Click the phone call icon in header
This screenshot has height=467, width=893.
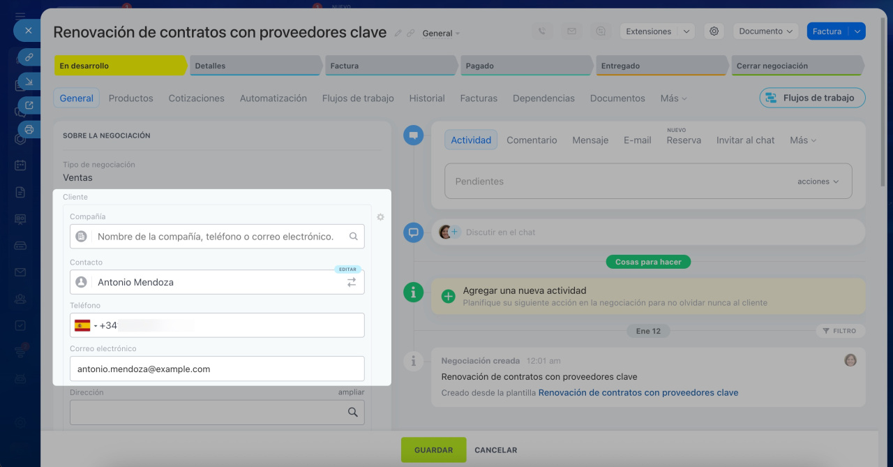coord(542,31)
